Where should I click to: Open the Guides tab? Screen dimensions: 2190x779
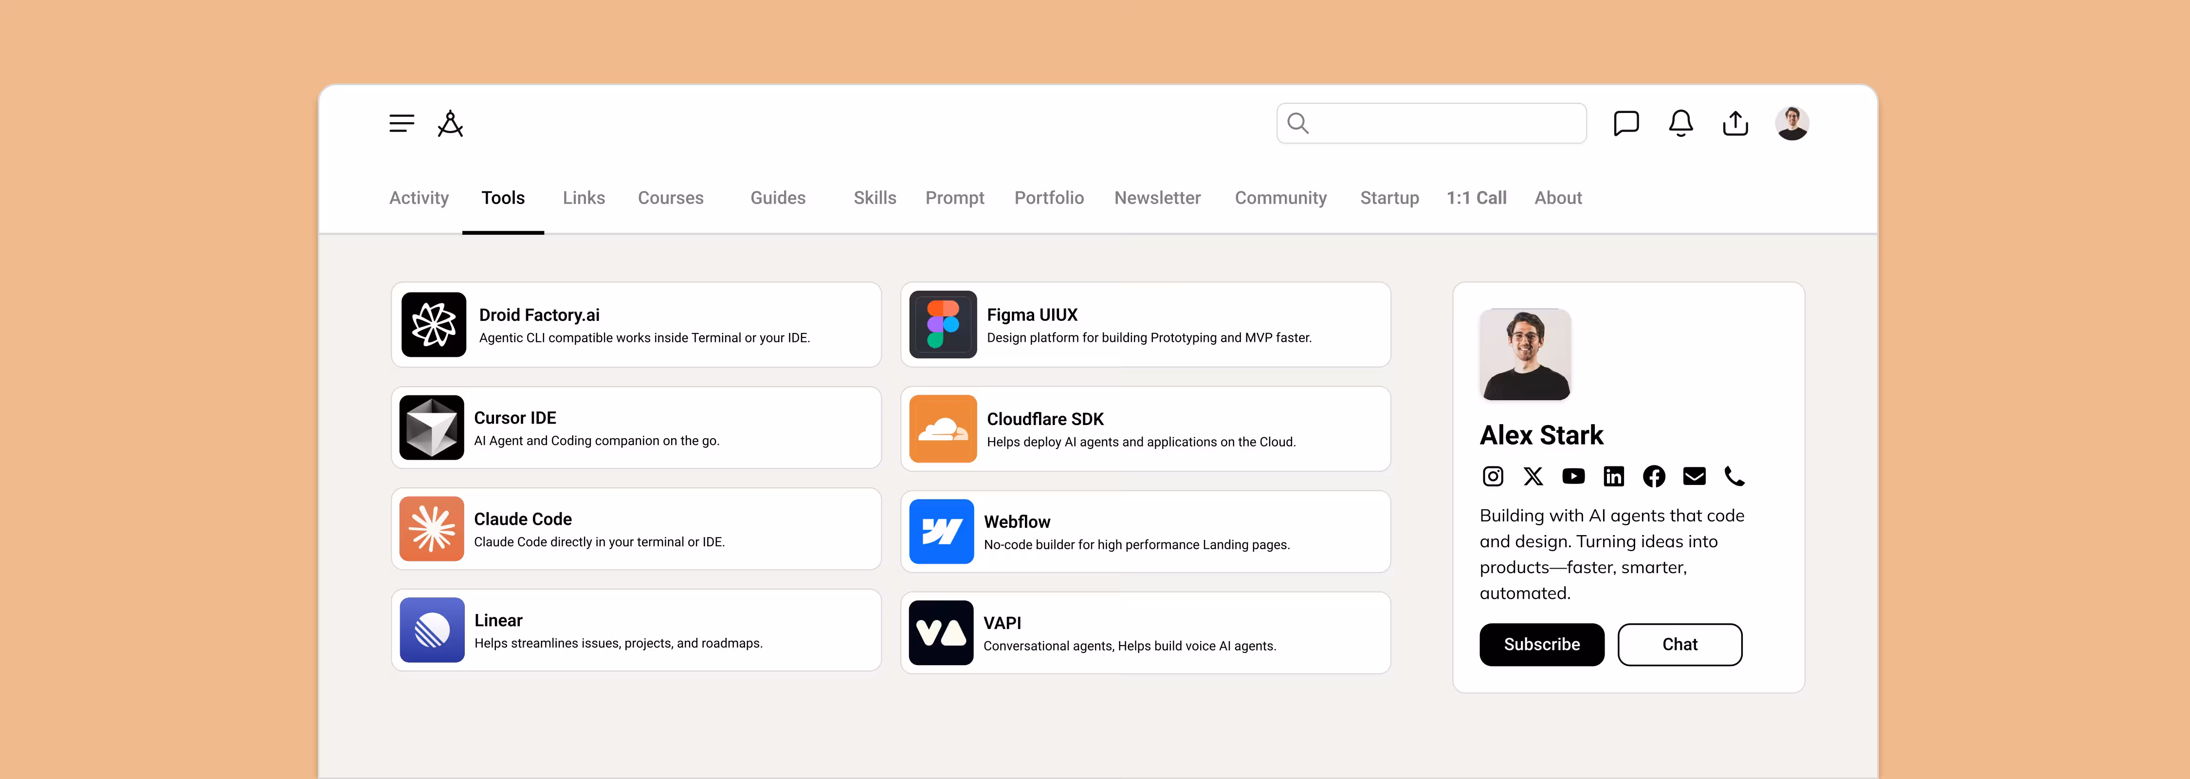pyautogui.click(x=778, y=198)
